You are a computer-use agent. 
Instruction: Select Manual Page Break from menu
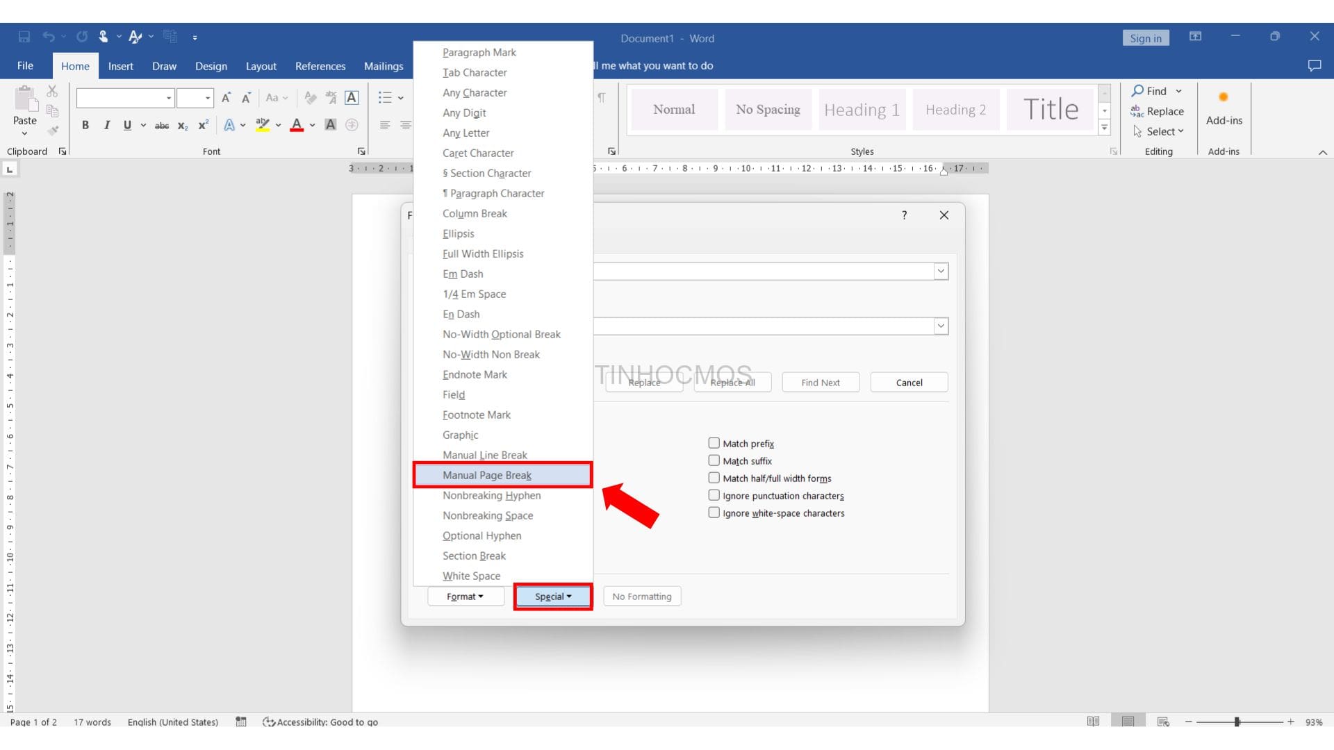pos(486,474)
